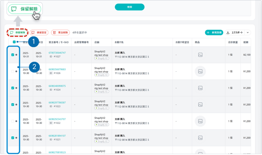The image size is (262, 155).
Task: Expand the エクスポート dropdown arrow
Action: pos(248,32)
